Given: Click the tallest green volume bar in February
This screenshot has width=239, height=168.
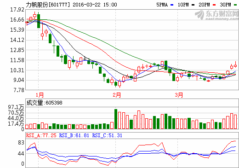Looking at the screenshot, I should [x=116, y=119].
